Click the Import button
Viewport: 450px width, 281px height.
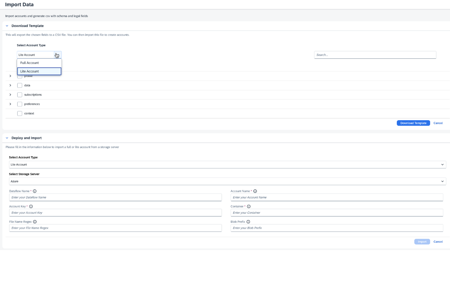coord(422,242)
